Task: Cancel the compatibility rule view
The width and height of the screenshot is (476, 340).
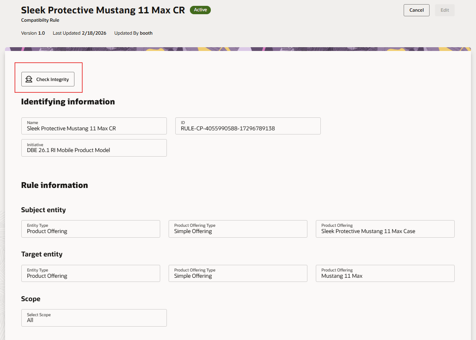Action: click(x=416, y=10)
